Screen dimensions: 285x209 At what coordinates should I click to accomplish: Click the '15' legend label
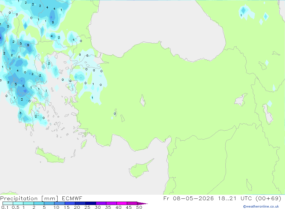(x=67, y=207)
